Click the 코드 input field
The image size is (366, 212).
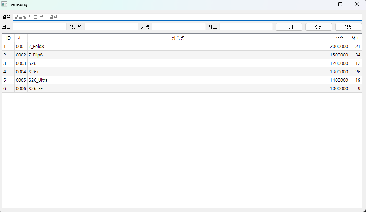click(40, 27)
